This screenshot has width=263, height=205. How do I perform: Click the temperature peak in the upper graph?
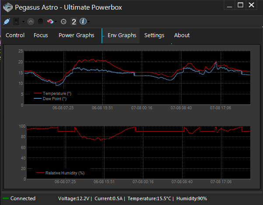point(93,59)
